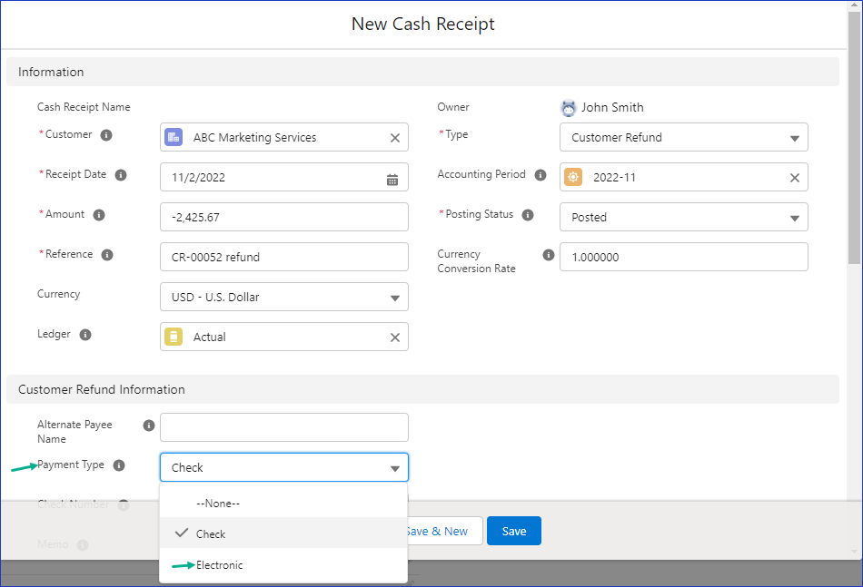Clear the 2022-11 accounting period
Screen dimensions: 863x587
tap(795, 178)
